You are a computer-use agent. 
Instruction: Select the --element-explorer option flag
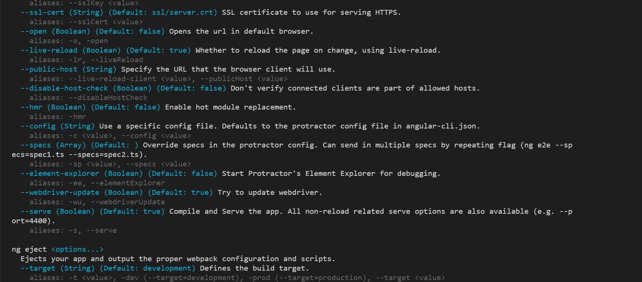(x=60, y=174)
